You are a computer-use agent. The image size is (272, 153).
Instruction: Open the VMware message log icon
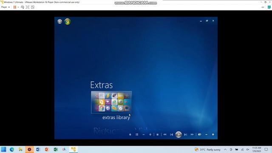(269, 7)
